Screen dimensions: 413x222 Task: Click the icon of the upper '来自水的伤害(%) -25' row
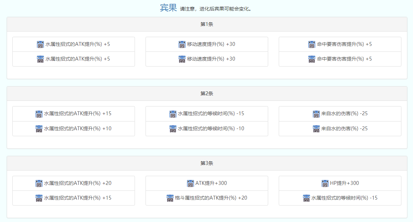click(x=316, y=114)
